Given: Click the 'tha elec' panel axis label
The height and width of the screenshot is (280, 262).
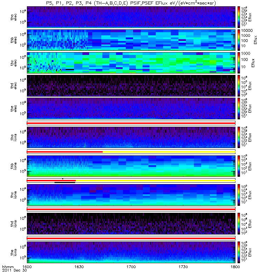Looking at the screenshot, I should tap(14, 17).
